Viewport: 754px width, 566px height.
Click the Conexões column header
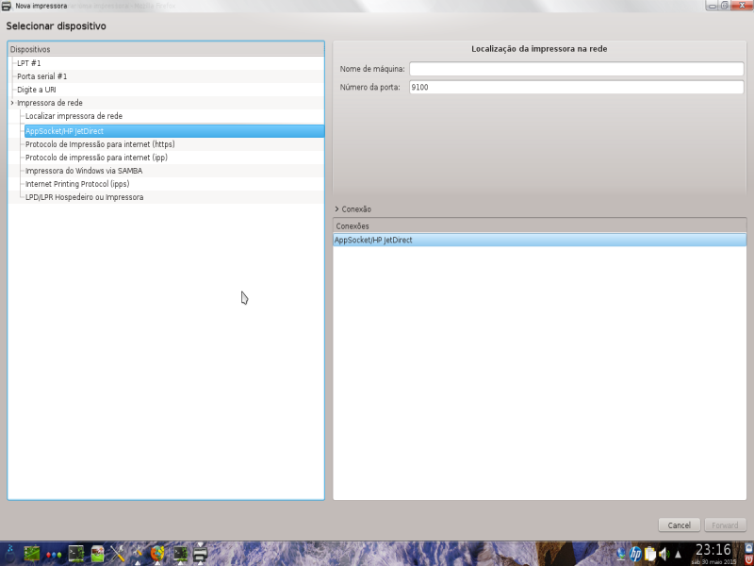point(539,225)
